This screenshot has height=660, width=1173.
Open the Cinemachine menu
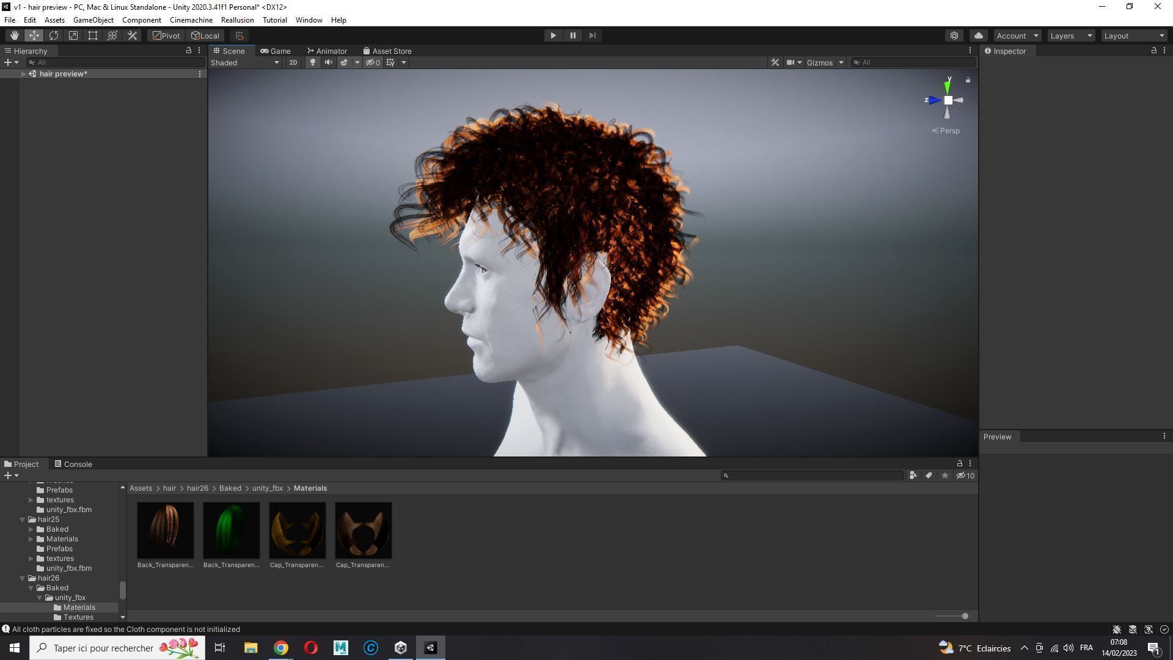pyautogui.click(x=191, y=20)
